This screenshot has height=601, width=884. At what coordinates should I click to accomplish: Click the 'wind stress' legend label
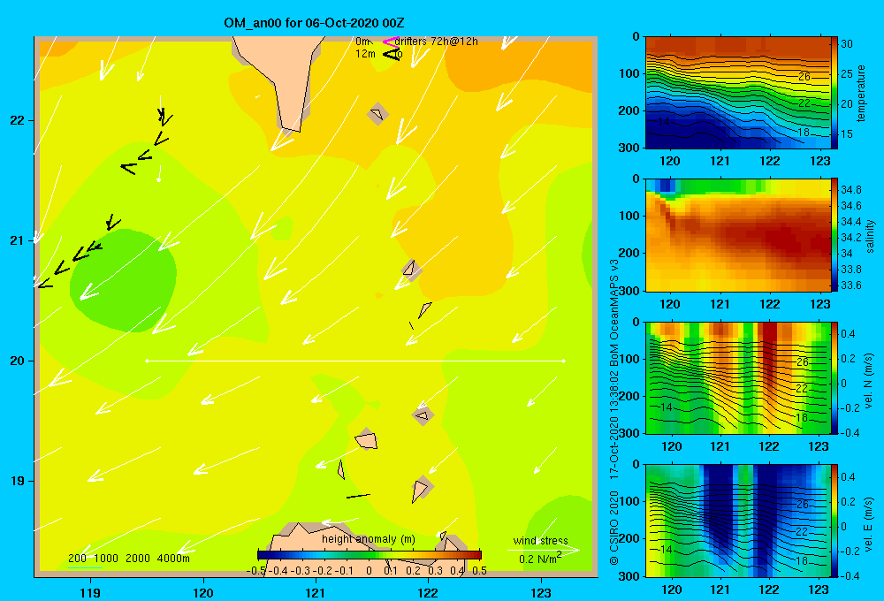pos(540,540)
